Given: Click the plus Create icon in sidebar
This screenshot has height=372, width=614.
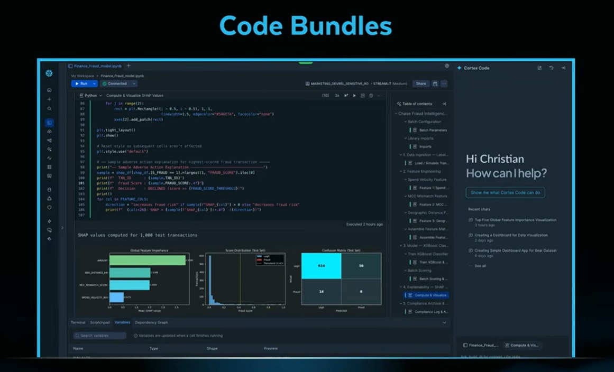Looking at the screenshot, I should coord(49,99).
